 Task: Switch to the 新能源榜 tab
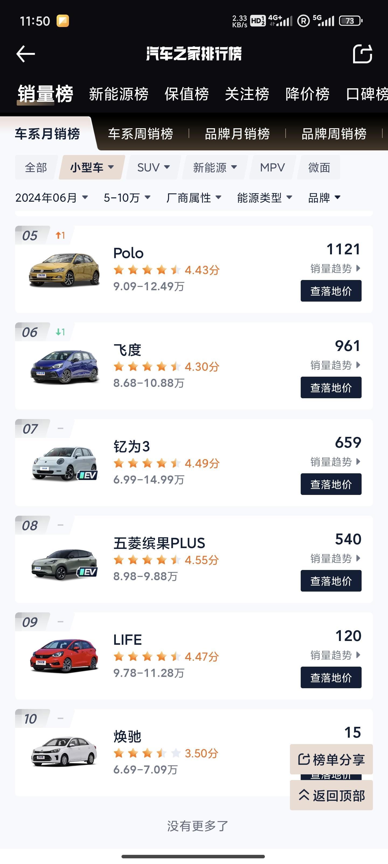pyautogui.click(x=119, y=94)
